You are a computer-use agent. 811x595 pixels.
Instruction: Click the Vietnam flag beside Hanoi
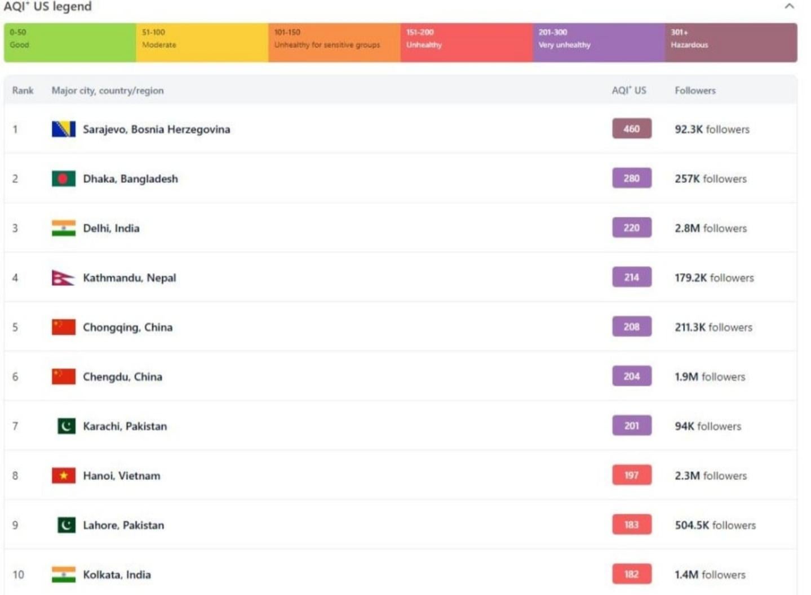tap(63, 476)
